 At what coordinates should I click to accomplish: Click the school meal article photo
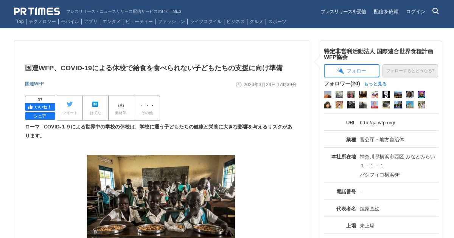click(161, 196)
